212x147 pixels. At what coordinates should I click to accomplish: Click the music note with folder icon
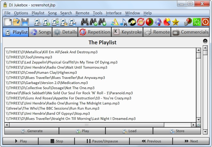pos(64,22)
